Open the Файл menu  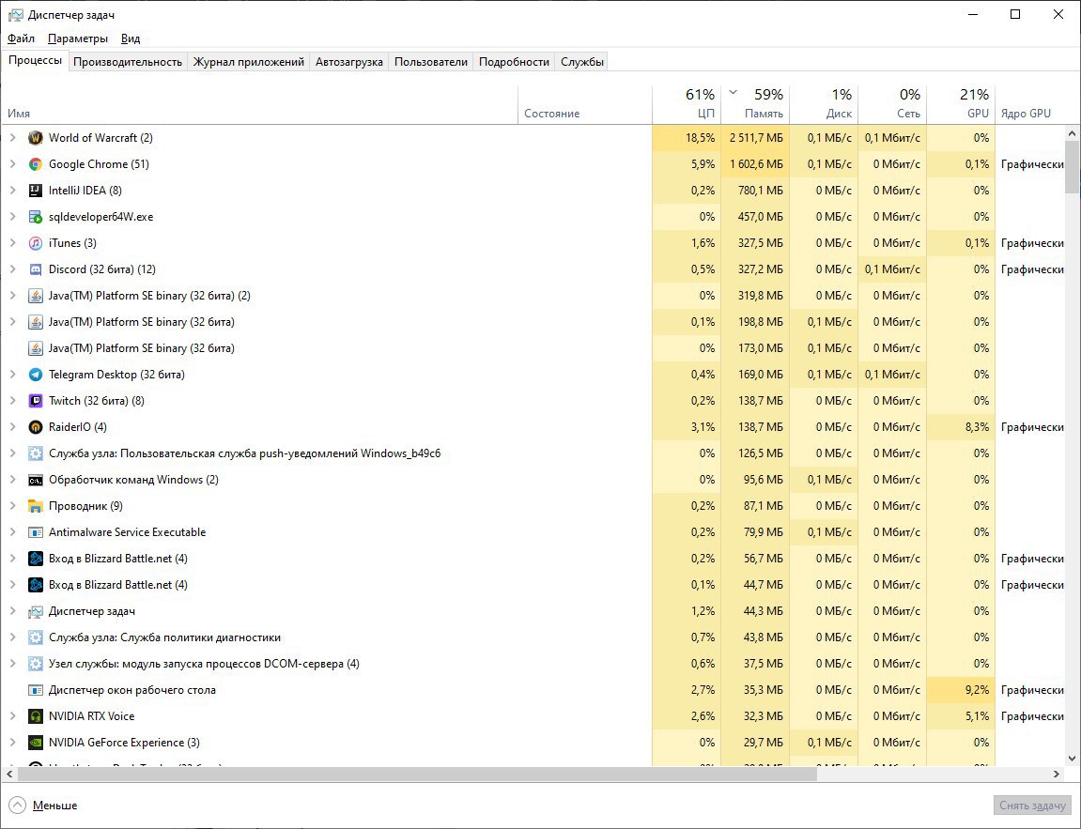pos(22,38)
